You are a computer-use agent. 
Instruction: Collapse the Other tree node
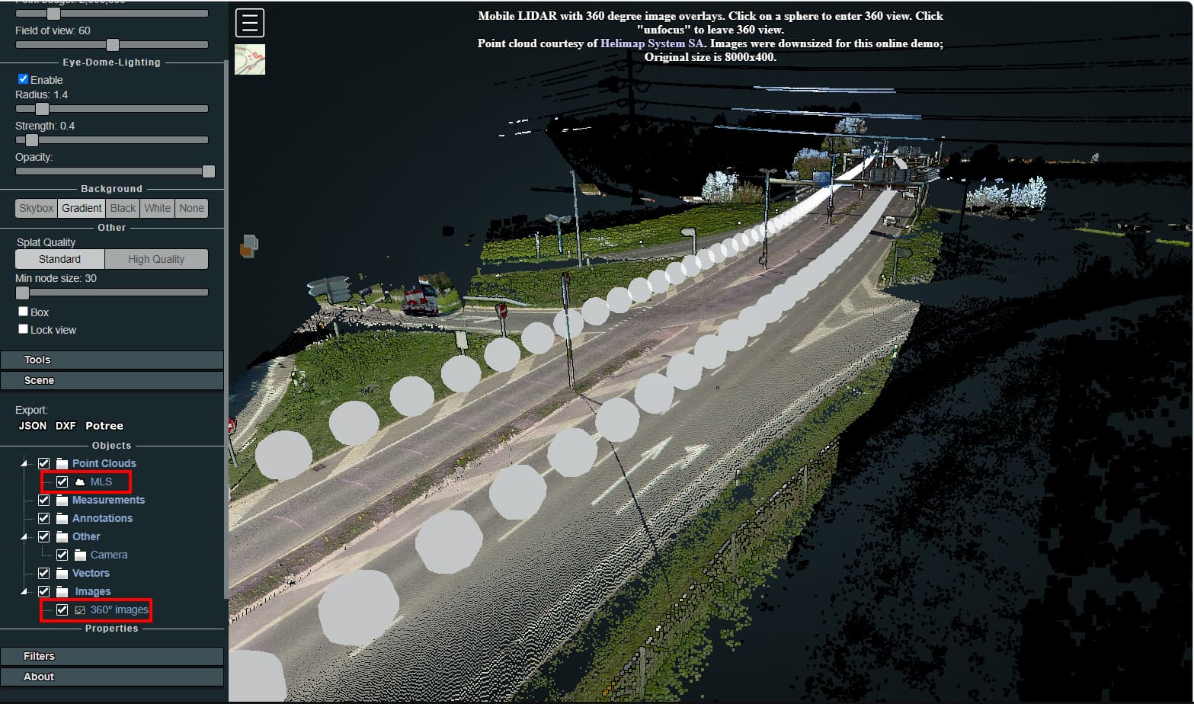point(26,536)
